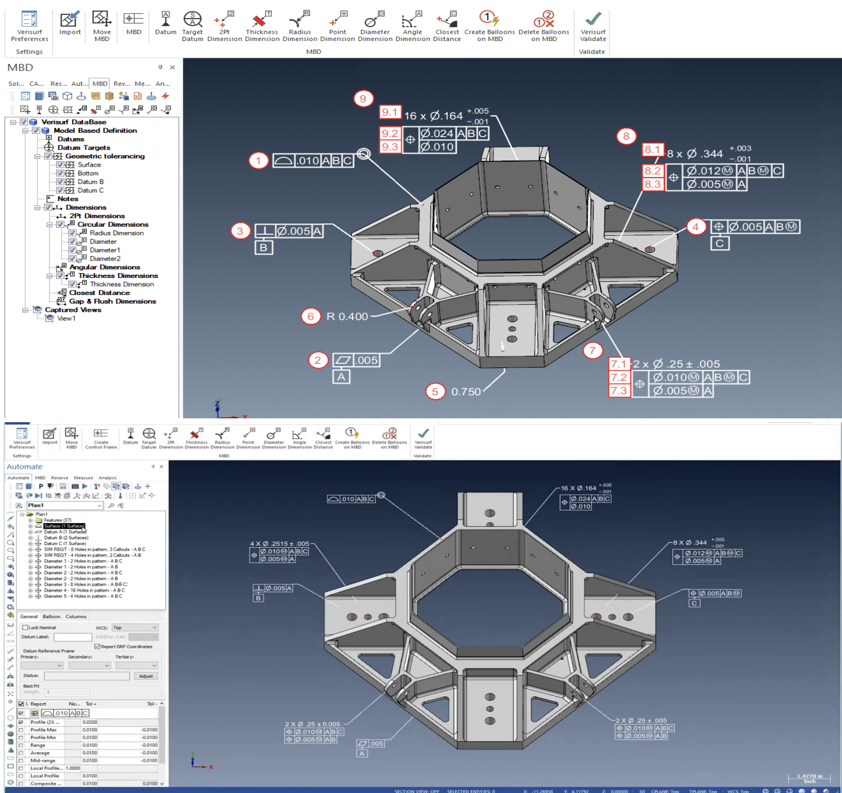Select the Datum tool in the MBD ribbon
Image resolution: width=842 pixels, height=793 pixels.
tap(165, 24)
